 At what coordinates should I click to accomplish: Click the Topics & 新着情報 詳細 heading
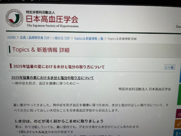[41, 50]
